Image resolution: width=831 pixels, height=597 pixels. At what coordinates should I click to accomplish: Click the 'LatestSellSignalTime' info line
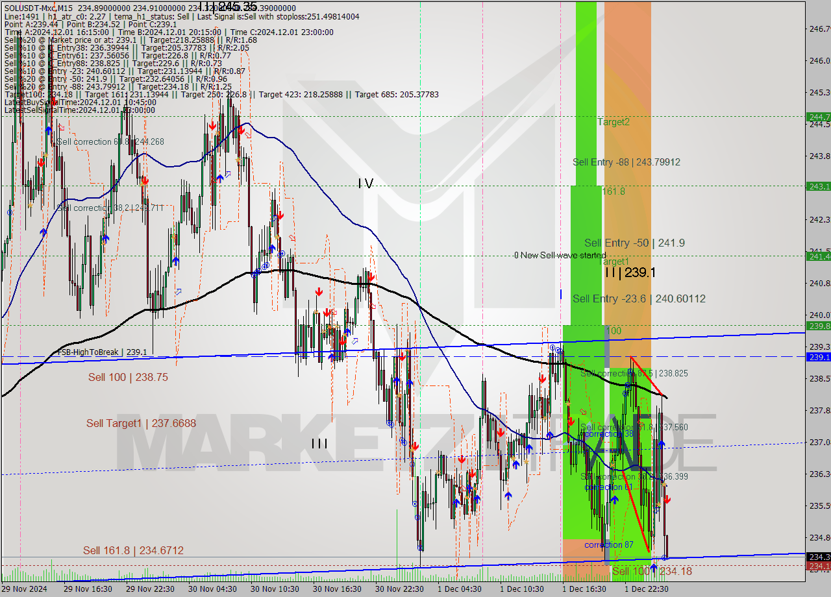point(79,110)
